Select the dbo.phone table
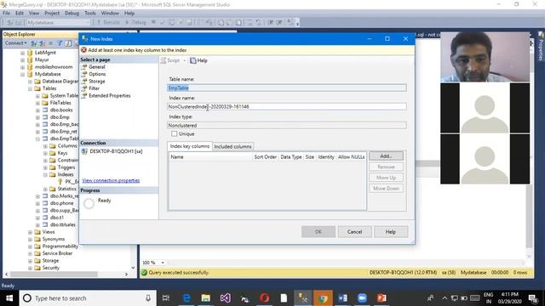Screen dimensions: 545x306 61,203
